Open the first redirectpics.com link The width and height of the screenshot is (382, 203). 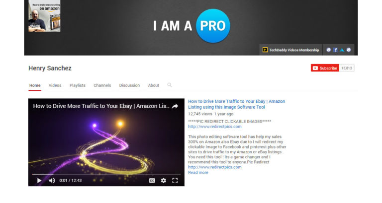pos(215,127)
